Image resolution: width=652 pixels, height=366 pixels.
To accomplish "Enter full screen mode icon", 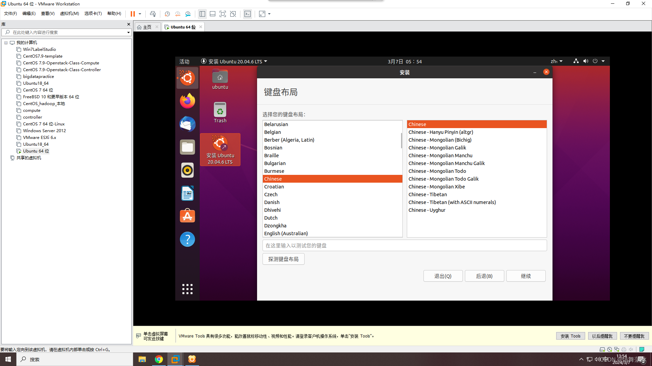I will tap(223, 14).
